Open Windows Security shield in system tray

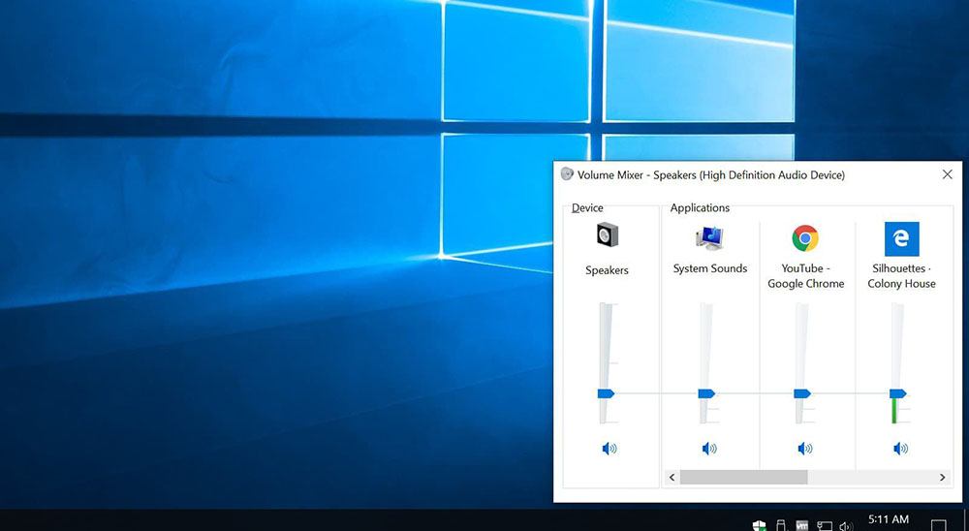pos(760,525)
